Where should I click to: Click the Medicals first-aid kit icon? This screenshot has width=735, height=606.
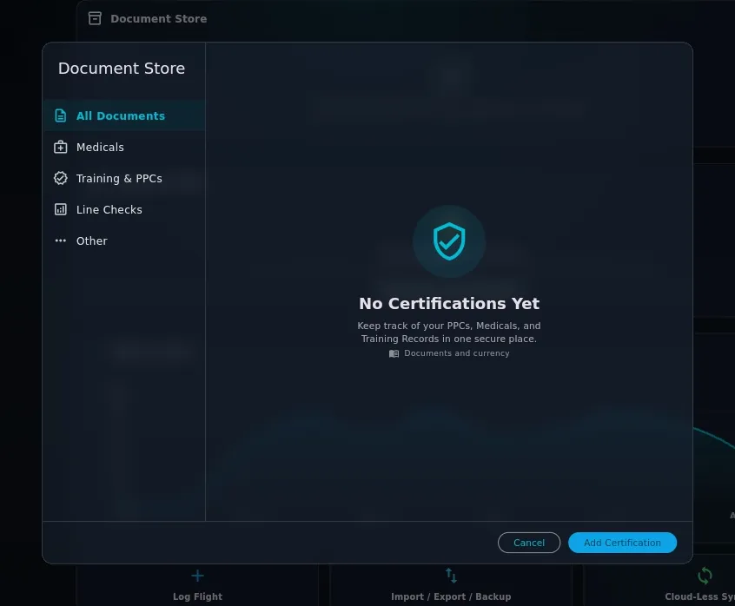pyautogui.click(x=61, y=147)
